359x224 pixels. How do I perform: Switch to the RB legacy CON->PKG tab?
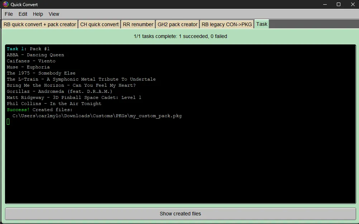226,24
